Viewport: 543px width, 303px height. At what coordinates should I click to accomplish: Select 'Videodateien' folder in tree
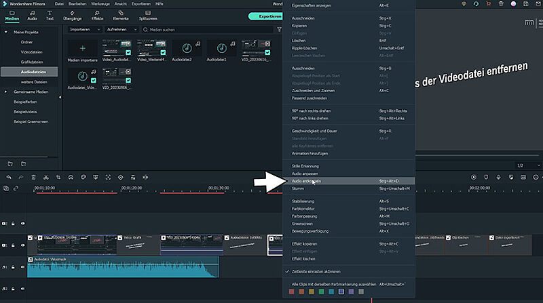pos(31,52)
